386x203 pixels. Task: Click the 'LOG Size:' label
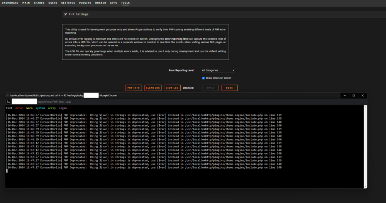(188, 88)
